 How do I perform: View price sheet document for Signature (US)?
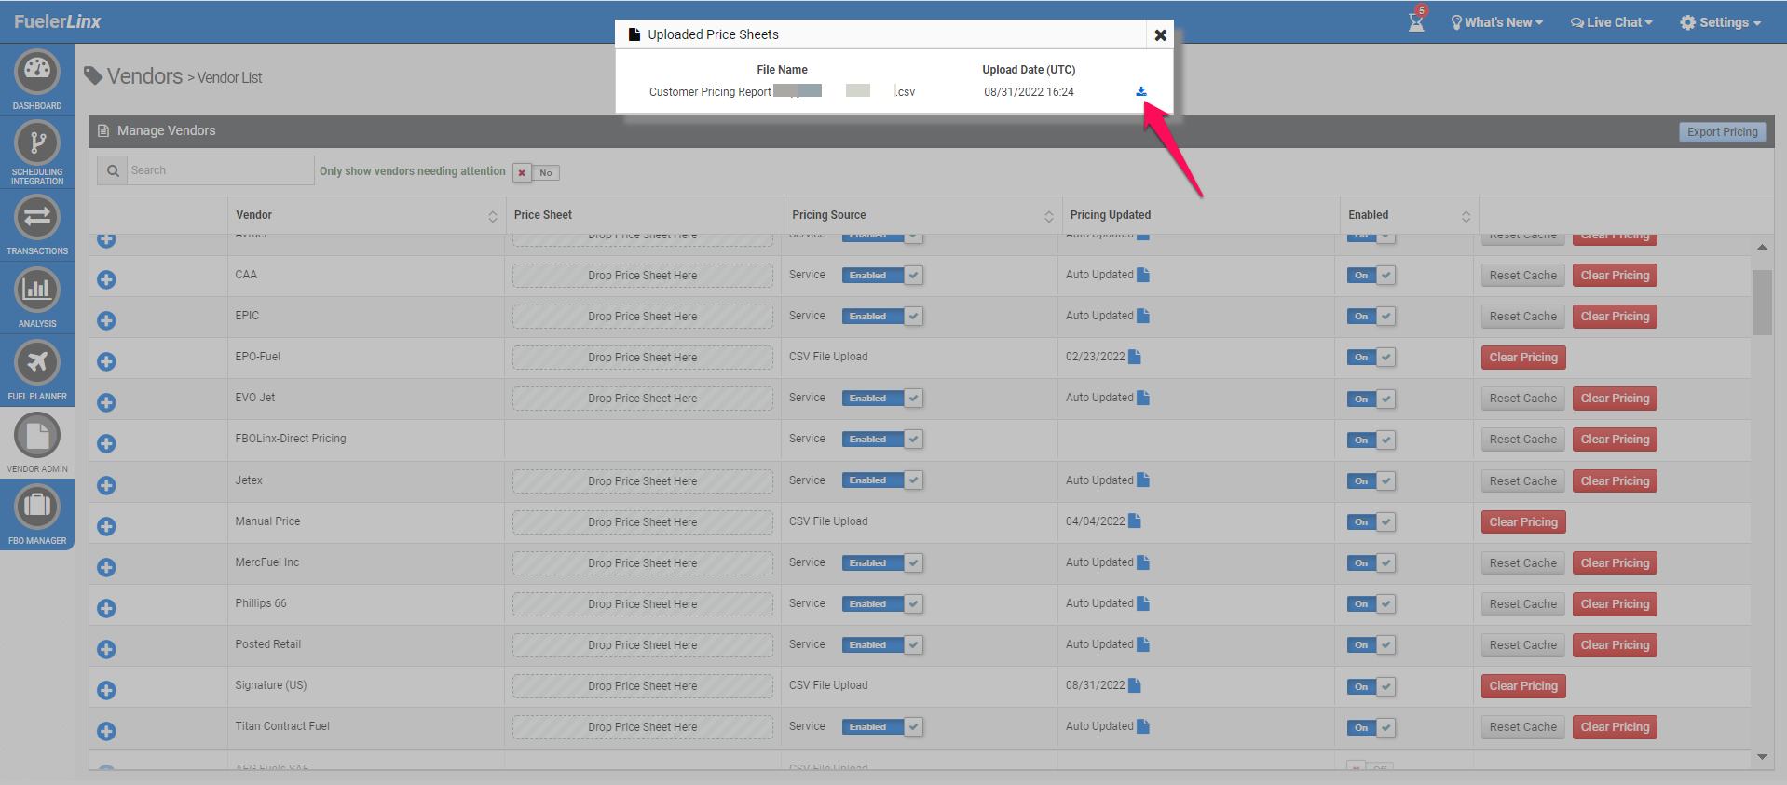(1134, 685)
